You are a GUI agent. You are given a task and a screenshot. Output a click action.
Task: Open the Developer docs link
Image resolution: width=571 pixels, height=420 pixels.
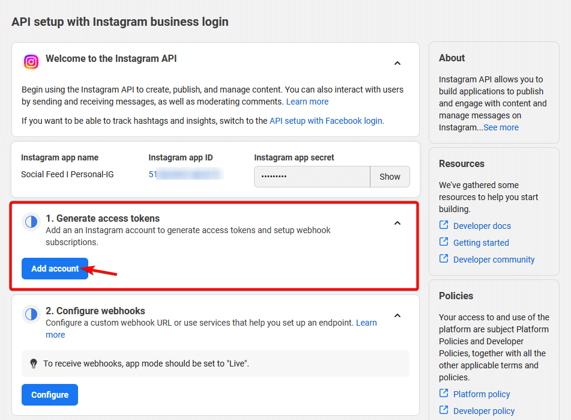coord(482,226)
